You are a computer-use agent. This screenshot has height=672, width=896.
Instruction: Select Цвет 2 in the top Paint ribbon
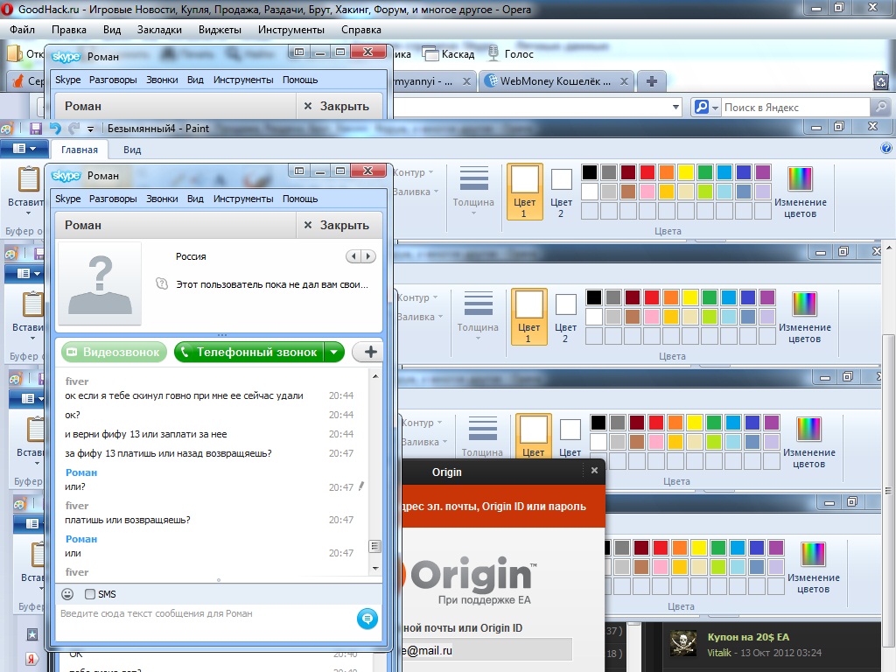tap(561, 193)
